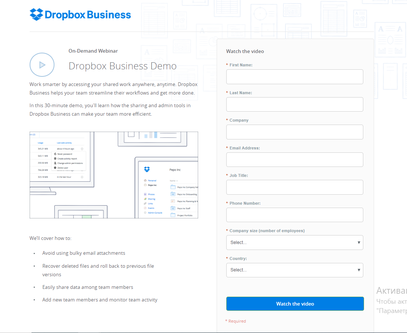Image resolution: width=407 pixels, height=333 pixels.
Task: Click the 'Avoid using bulky email attachments' bullet
Action: (x=84, y=253)
